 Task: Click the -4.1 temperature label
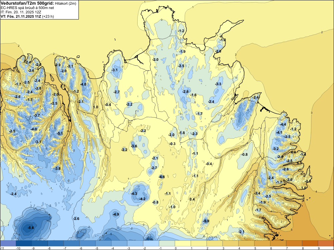click(279, 132)
